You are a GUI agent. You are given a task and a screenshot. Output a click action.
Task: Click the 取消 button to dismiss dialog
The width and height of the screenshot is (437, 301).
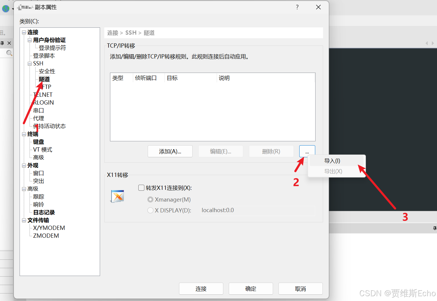click(x=300, y=289)
